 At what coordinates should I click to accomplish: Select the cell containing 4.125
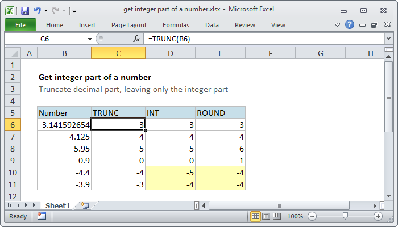(x=64, y=137)
